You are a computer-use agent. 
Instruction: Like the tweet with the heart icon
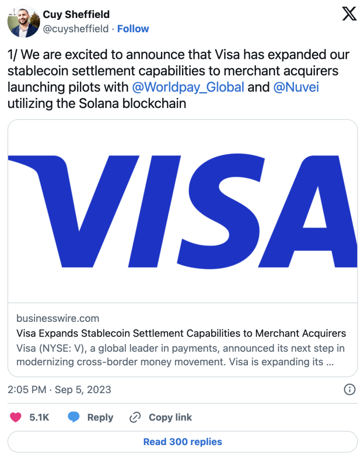[16, 417]
